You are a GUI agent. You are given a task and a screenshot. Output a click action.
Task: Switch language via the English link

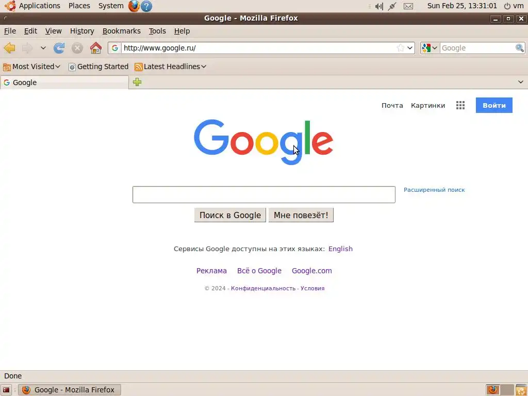[x=340, y=249]
